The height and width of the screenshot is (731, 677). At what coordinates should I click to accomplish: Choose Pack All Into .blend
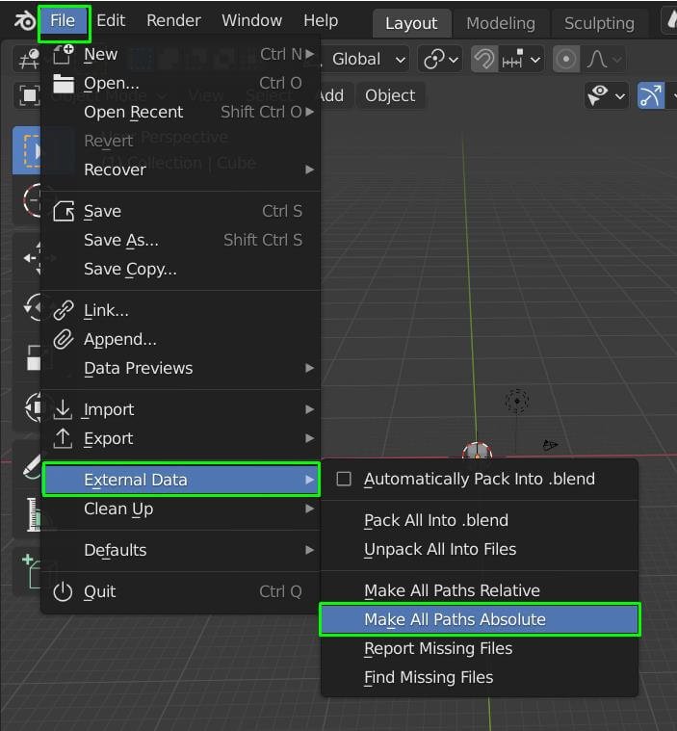click(435, 520)
